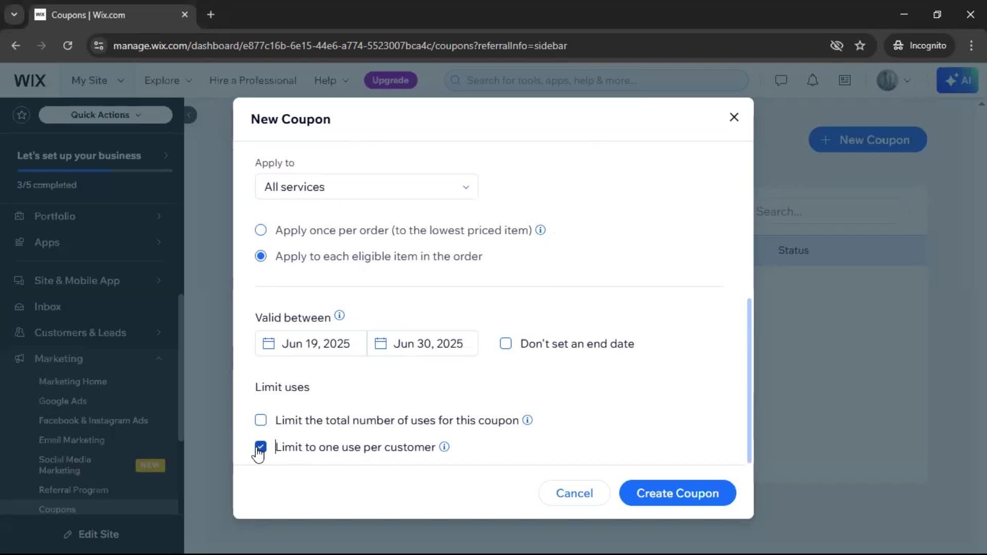Open Social Media Marketing
Screen dimensions: 987x555
point(65,465)
